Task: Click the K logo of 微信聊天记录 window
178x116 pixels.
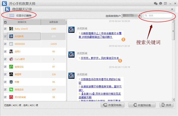Action: (x=7, y=9)
